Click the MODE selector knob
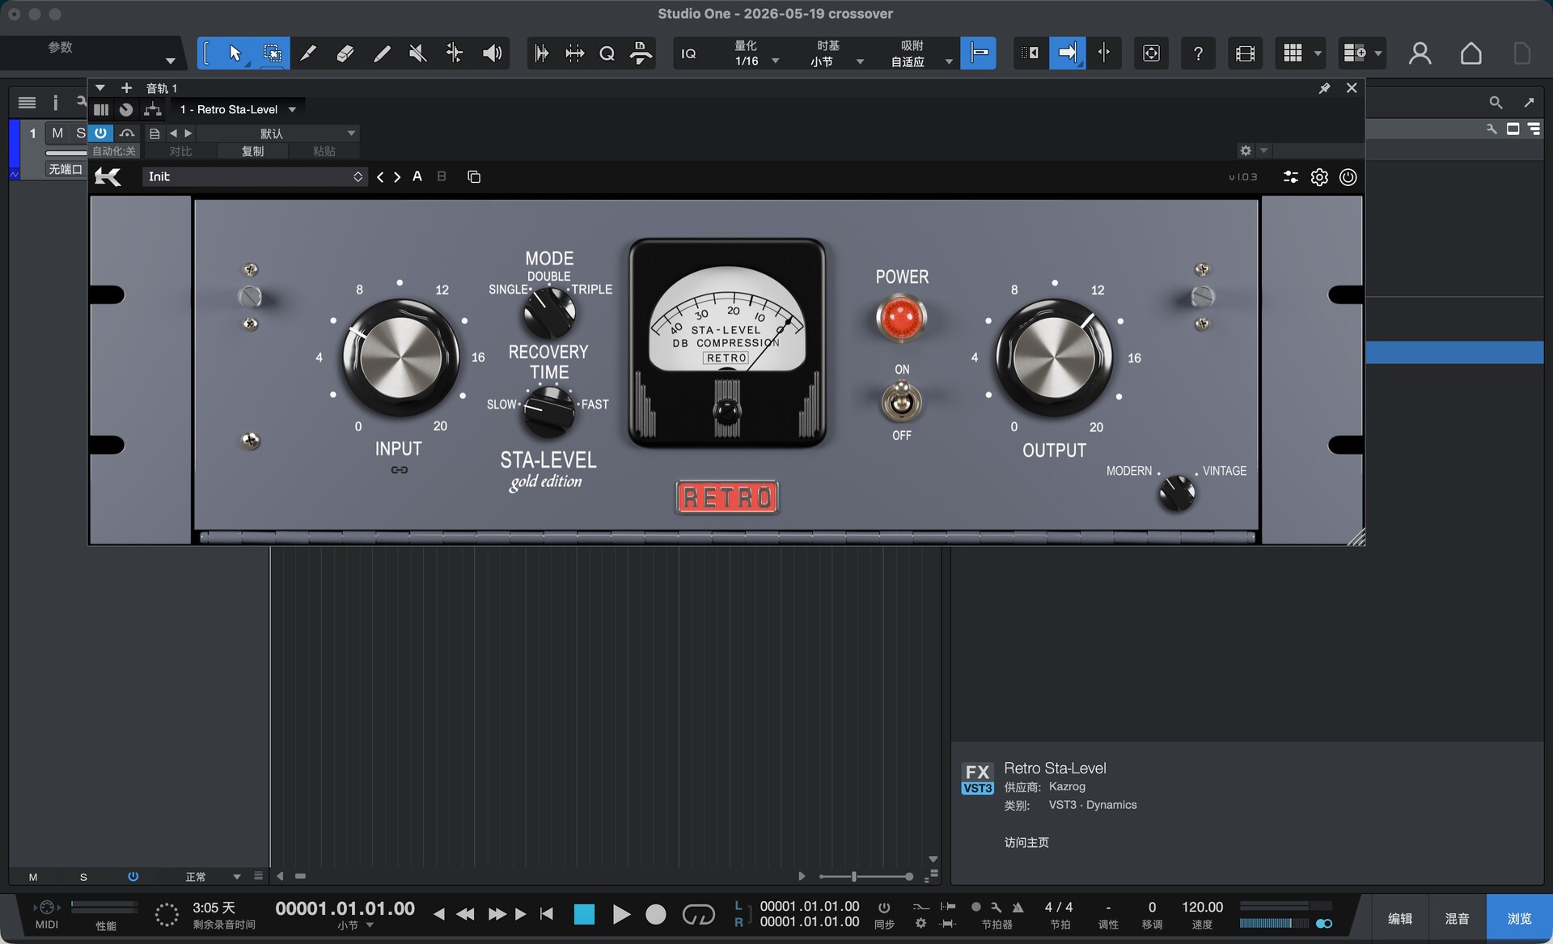Screen dimensions: 1553x944 549,312
